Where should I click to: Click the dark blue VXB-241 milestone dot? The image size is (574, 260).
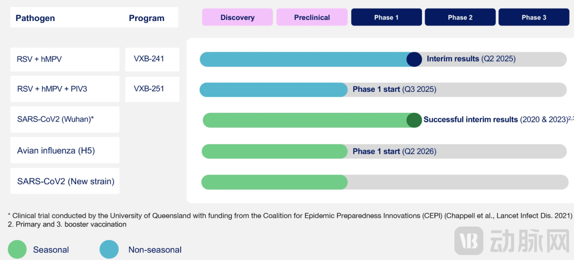tap(414, 59)
